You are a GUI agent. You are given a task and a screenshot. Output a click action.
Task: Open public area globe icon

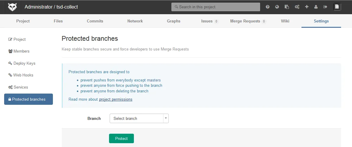277,7
